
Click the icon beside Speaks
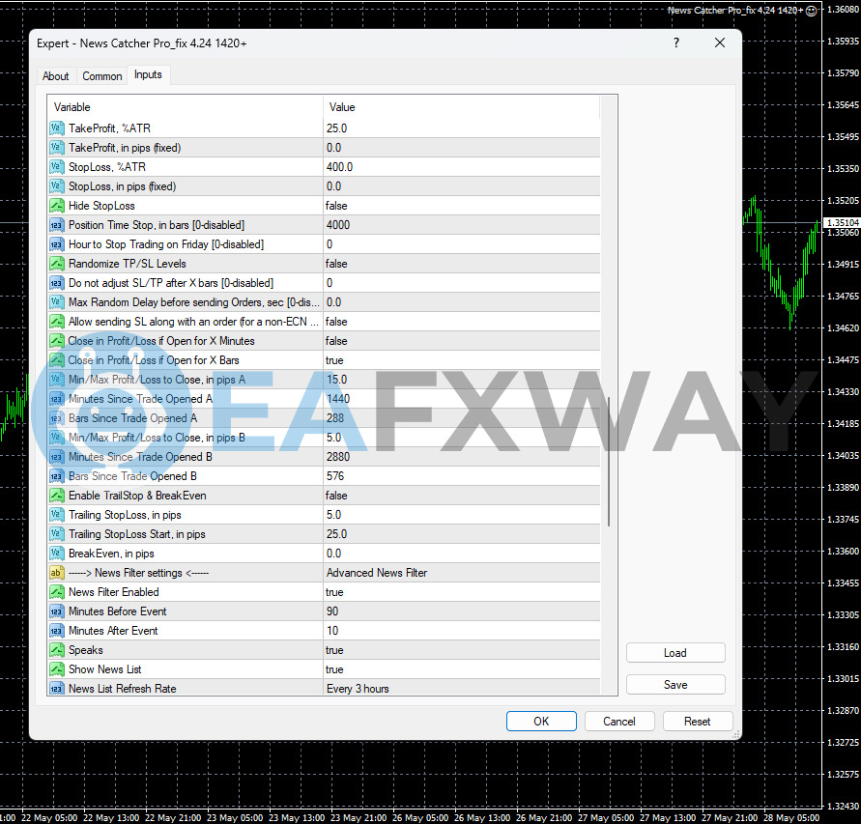point(57,650)
